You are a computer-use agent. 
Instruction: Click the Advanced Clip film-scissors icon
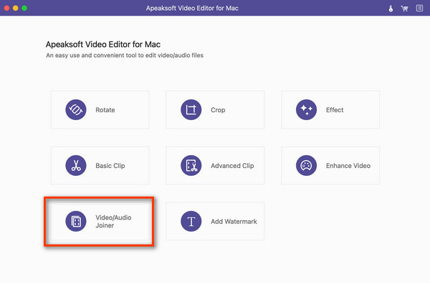point(191,165)
